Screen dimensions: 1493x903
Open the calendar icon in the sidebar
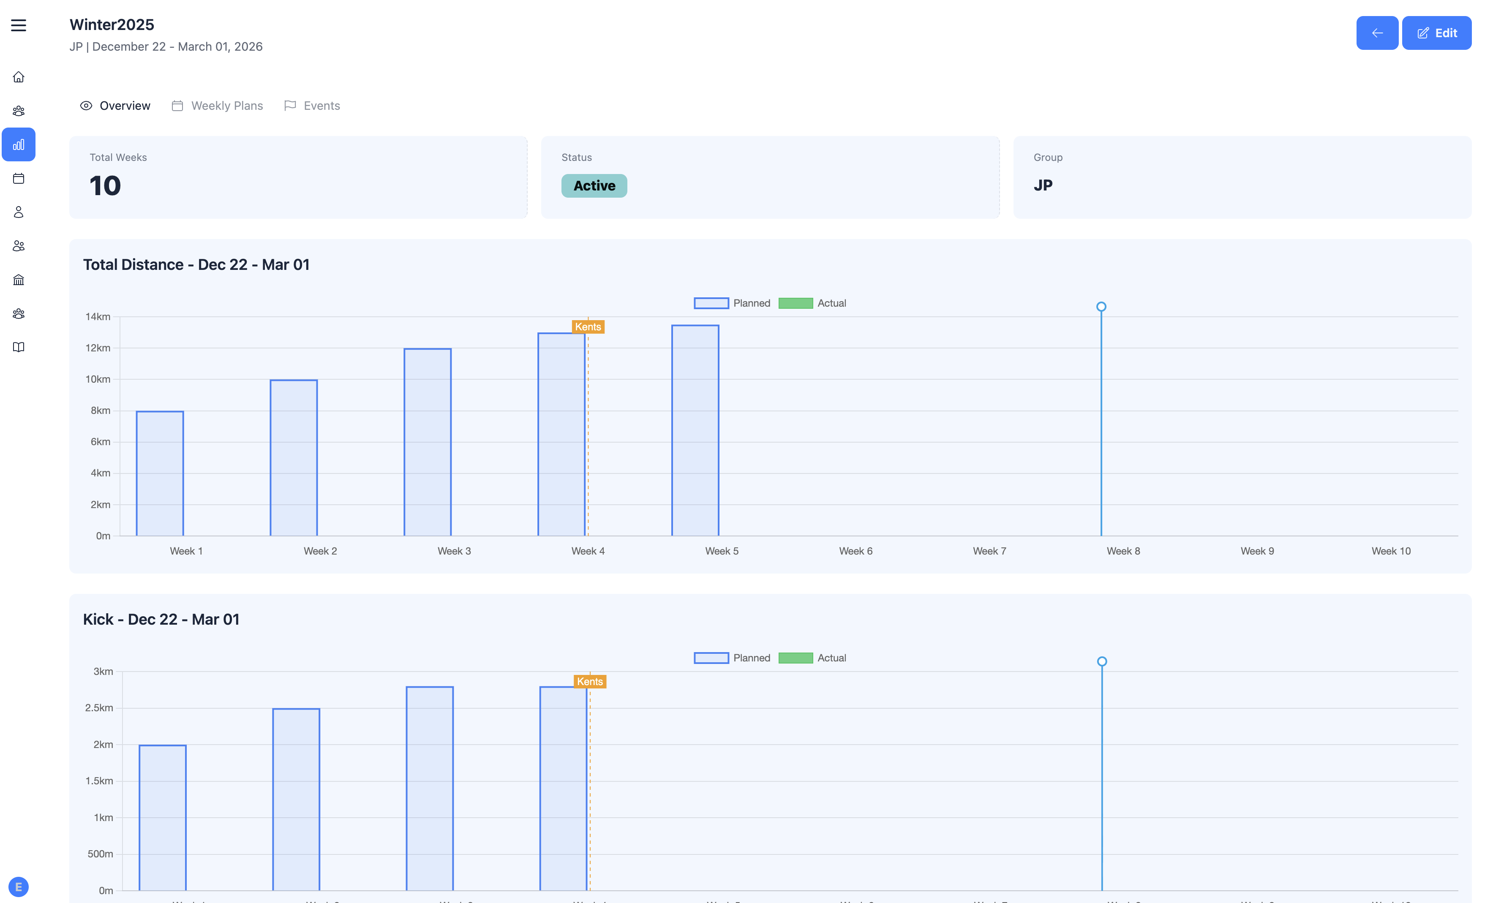18,179
